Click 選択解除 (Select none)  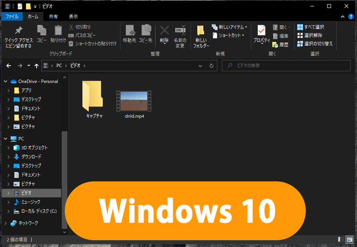(x=310, y=35)
